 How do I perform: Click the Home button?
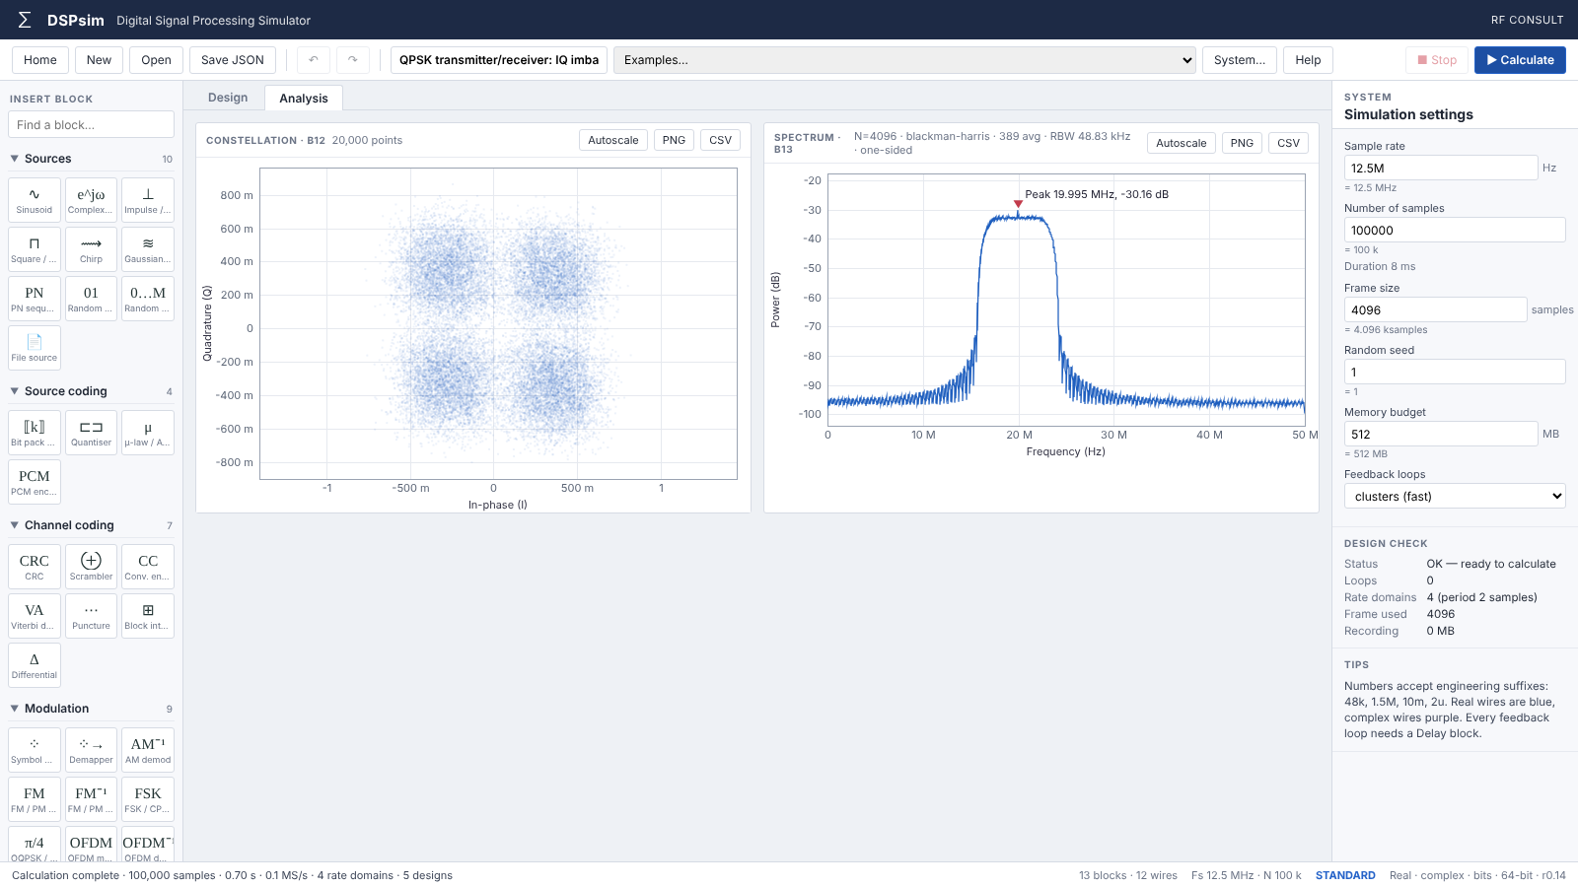tap(40, 60)
